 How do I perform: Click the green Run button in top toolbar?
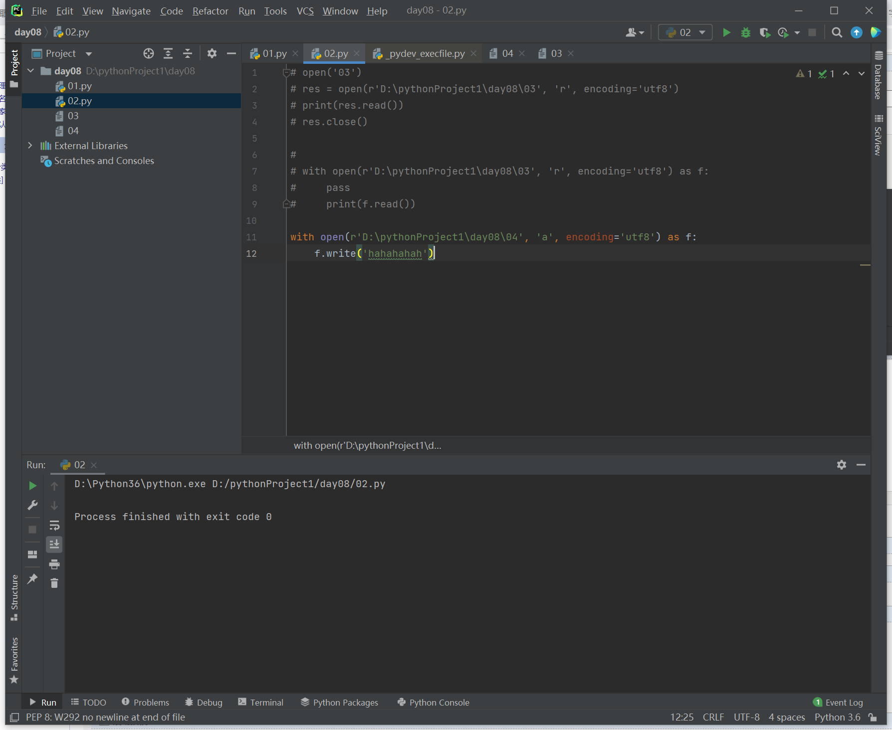pyautogui.click(x=726, y=32)
